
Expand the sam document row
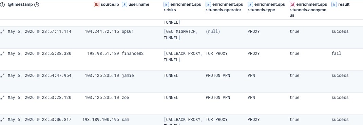tap(3, 120)
